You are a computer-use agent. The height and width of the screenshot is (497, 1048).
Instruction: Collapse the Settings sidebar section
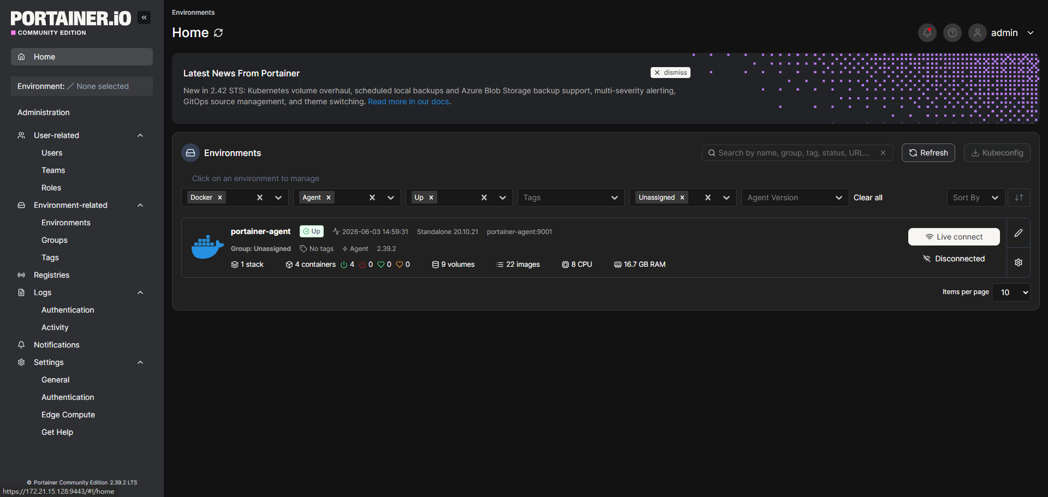coord(140,362)
